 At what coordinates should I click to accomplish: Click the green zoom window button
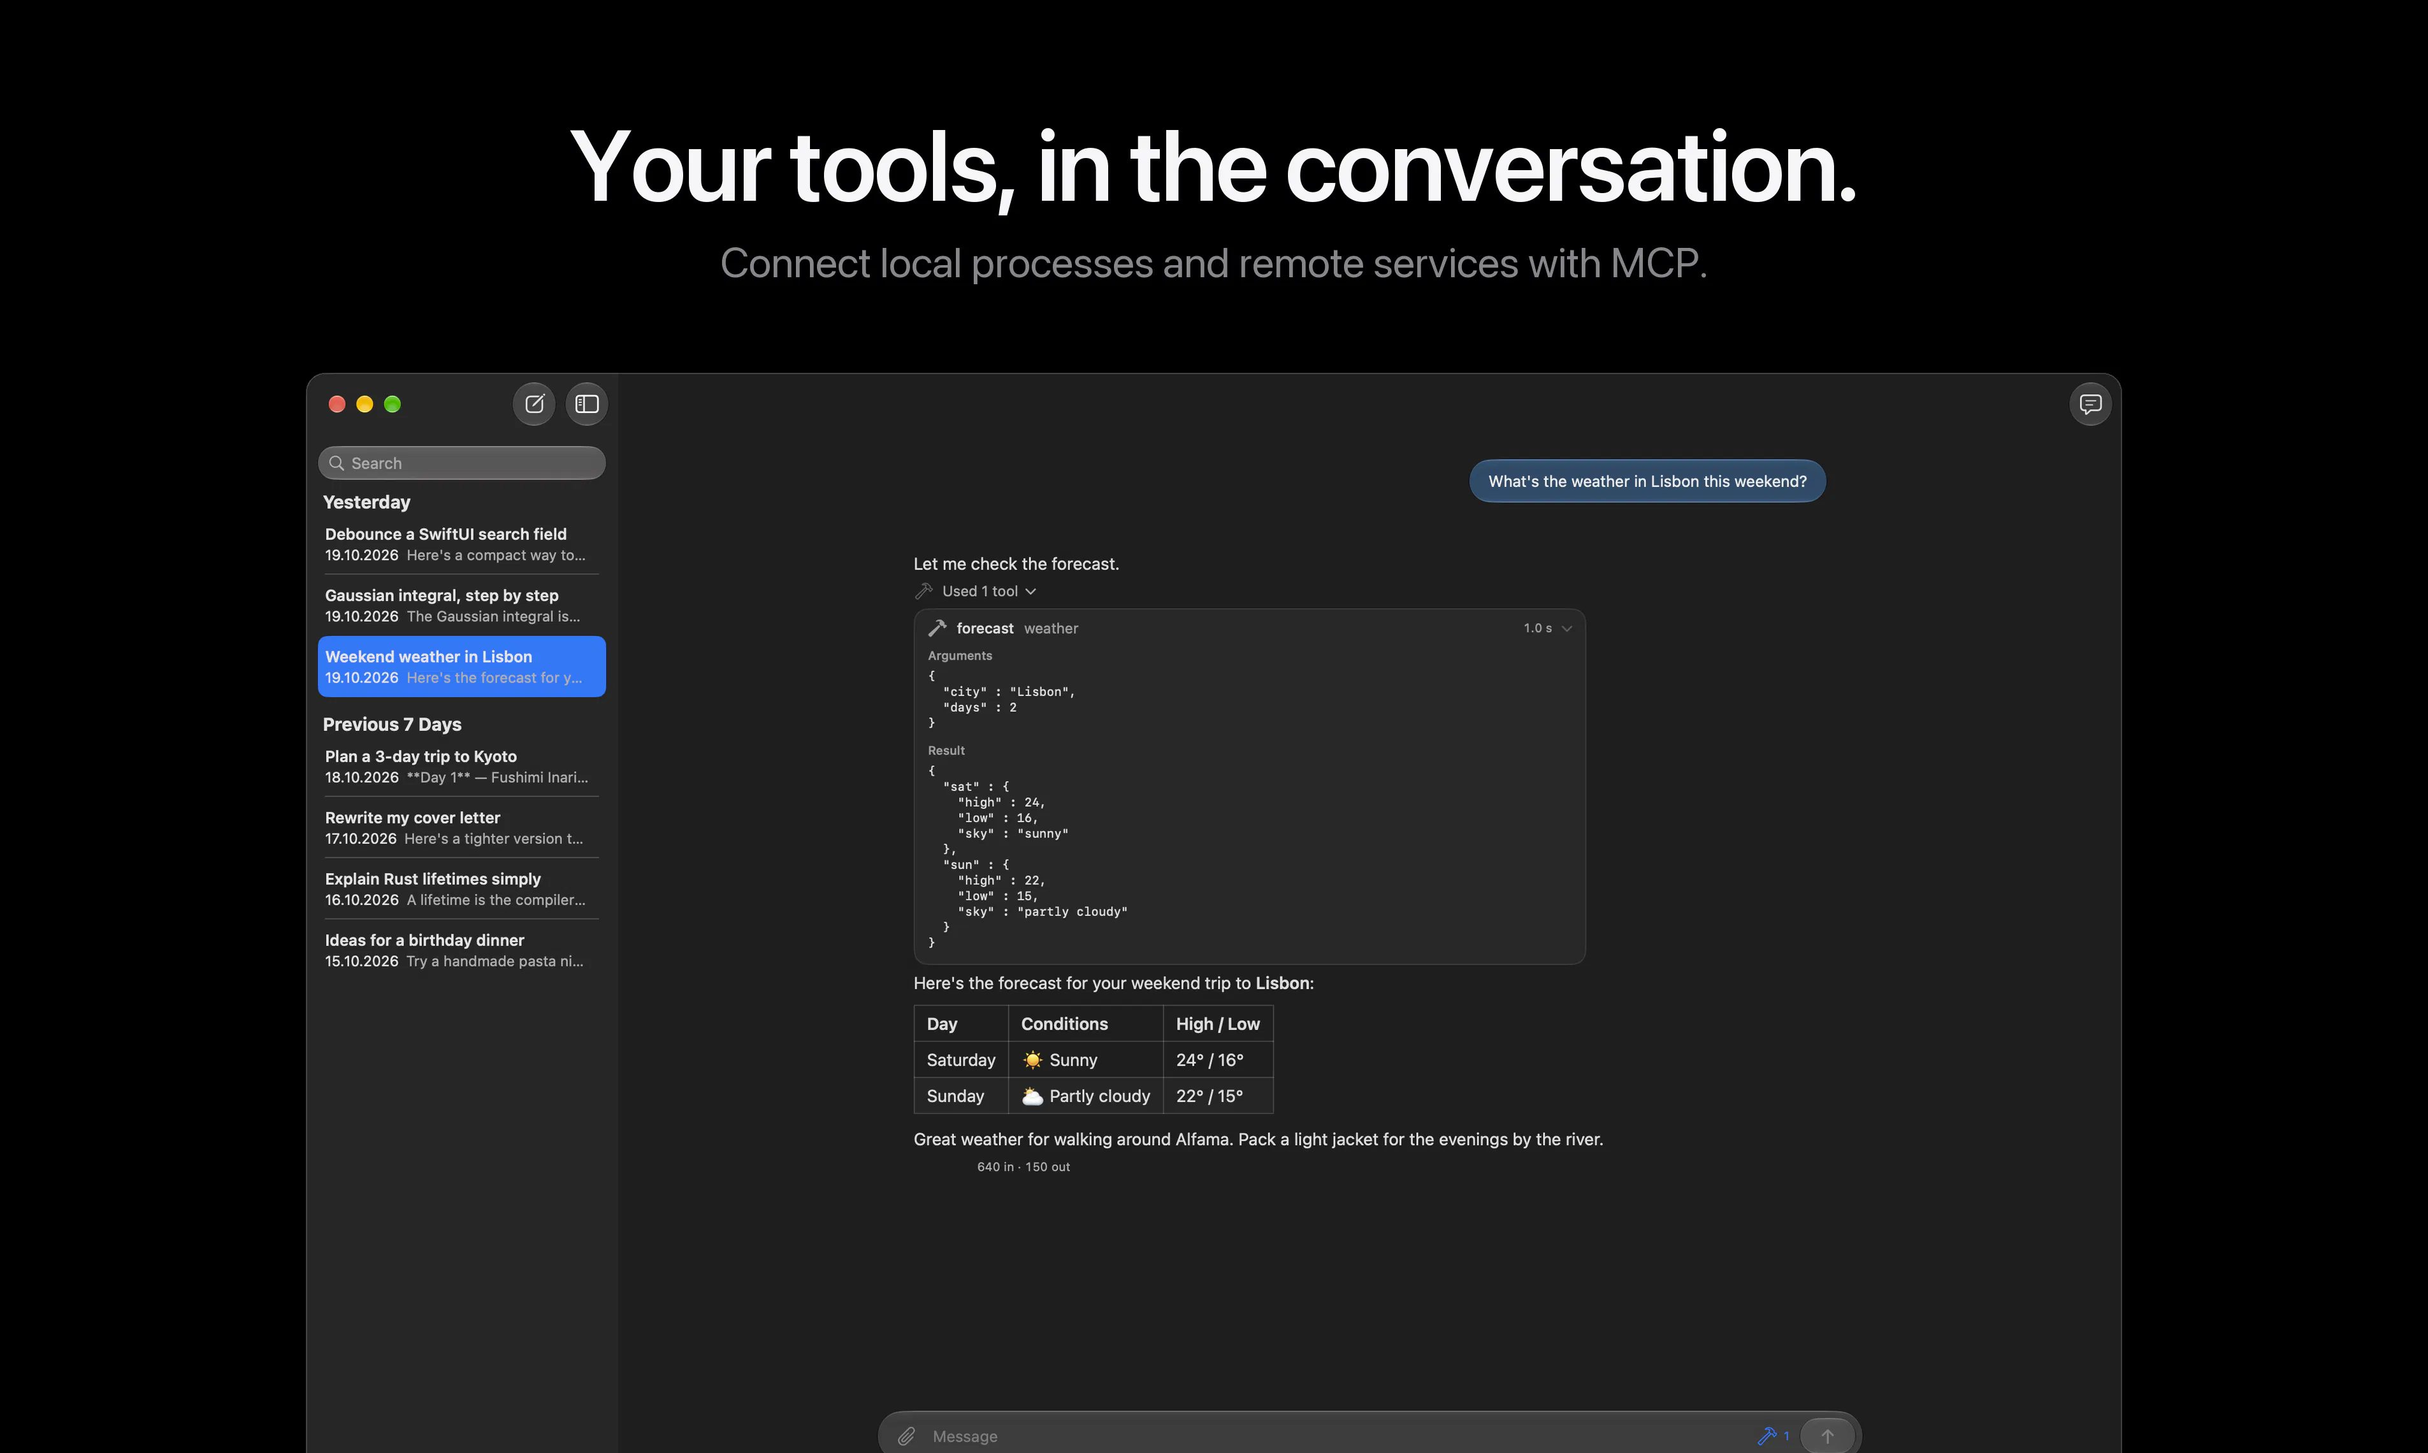393,403
